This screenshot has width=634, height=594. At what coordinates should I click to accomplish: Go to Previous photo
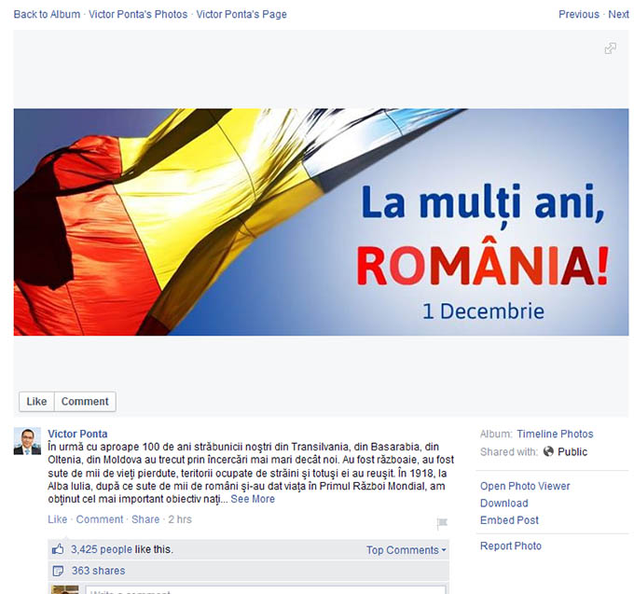(x=578, y=14)
